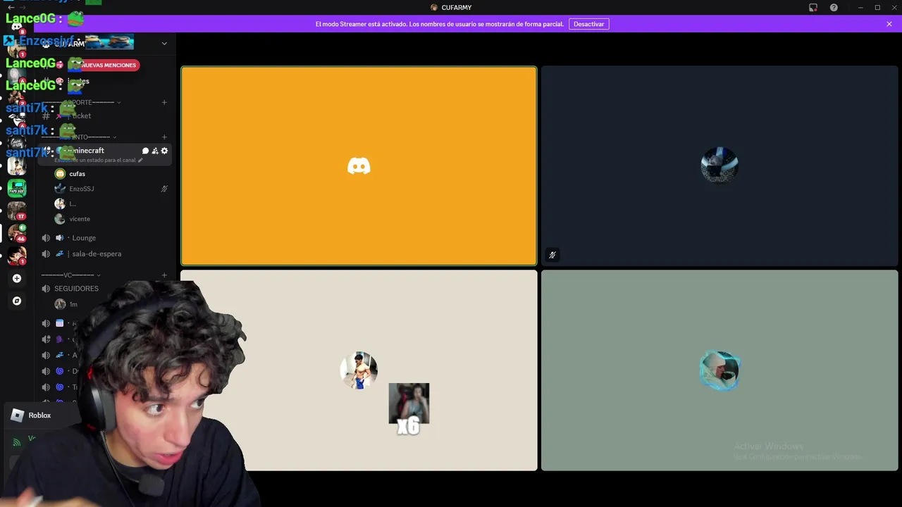Open the help question mark icon
902x507 pixels.
[x=834, y=8]
